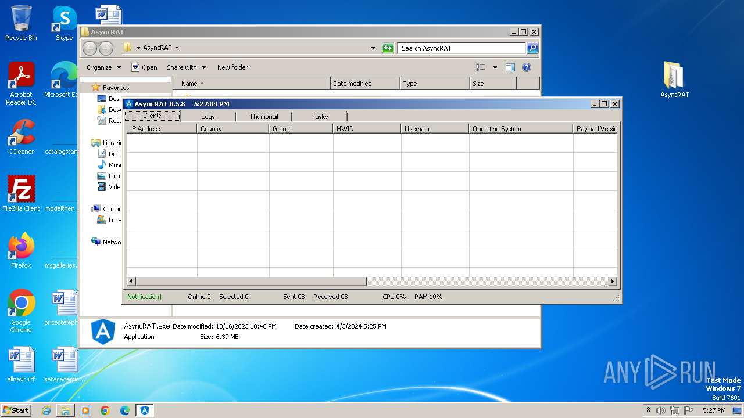Screen dimensions: 744x418
Task: Click the Received 0B status entry
Action: (x=331, y=297)
